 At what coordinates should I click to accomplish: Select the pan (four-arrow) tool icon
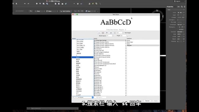coord(37,4)
